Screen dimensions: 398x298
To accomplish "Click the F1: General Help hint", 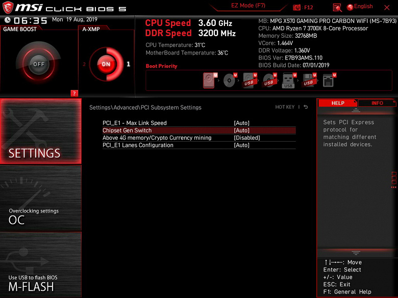I will pyautogui.click(x=347, y=292).
